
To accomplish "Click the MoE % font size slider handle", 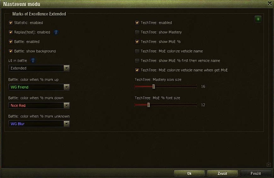I will (149, 105).
